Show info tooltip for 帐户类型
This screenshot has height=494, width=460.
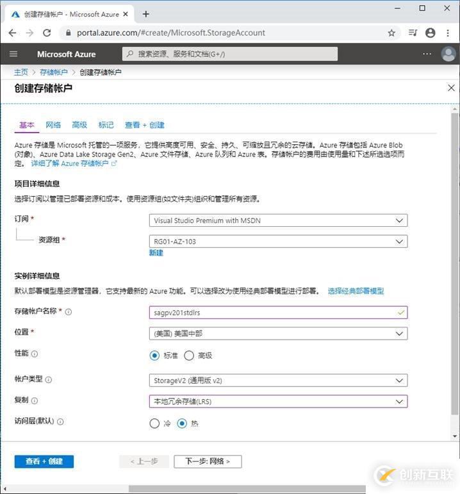point(49,380)
